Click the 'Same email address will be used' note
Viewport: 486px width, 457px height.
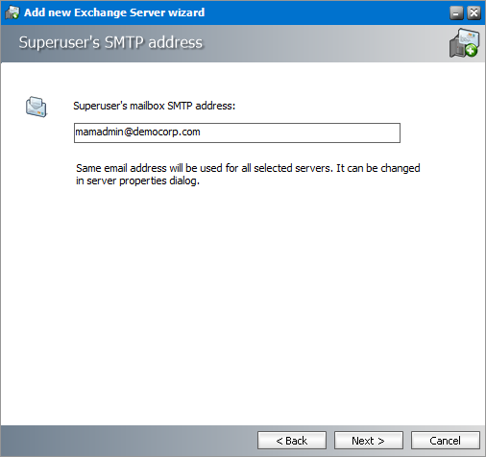[248, 174]
